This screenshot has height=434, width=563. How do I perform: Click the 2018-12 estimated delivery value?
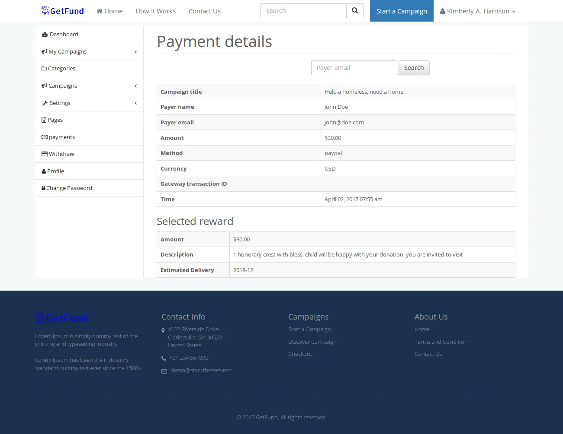[243, 270]
